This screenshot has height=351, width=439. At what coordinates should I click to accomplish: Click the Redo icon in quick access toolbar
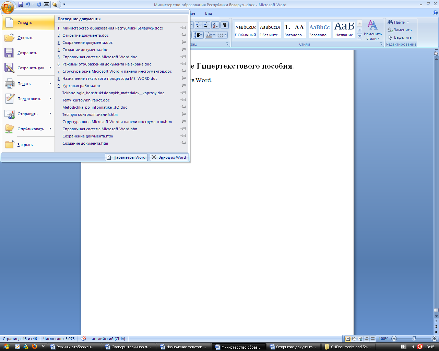click(39, 4)
